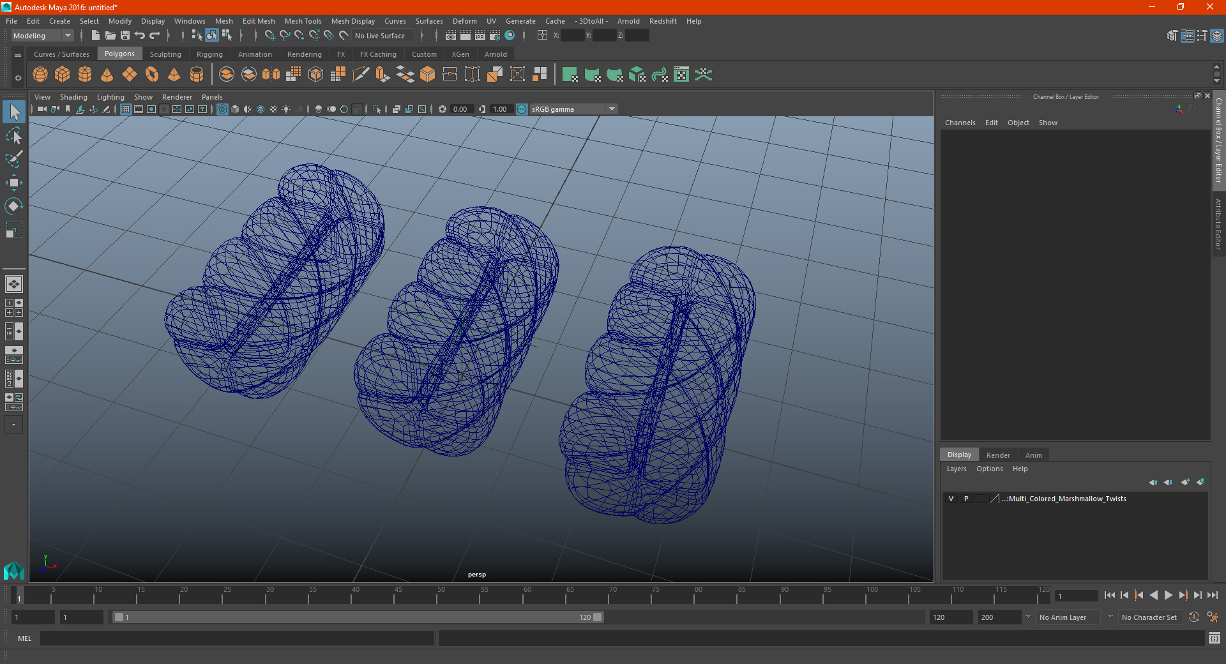
Task: Click shelf scroll up arrow
Action: coord(1217,66)
